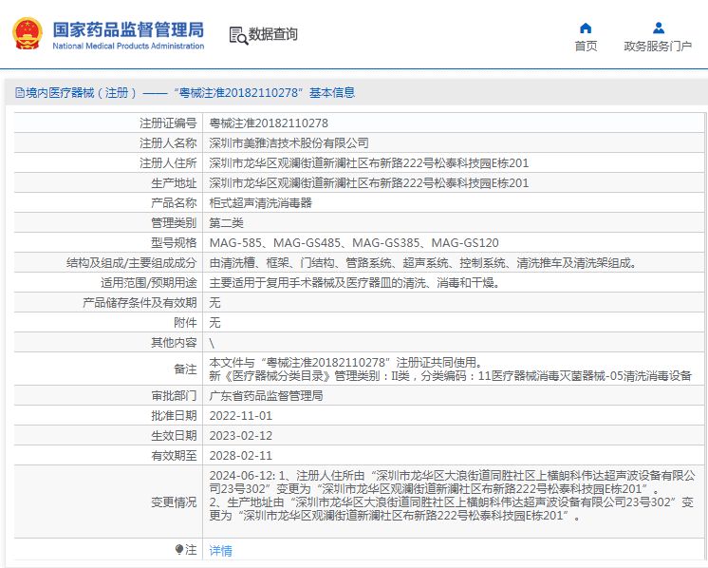The image size is (708, 568).
Task: Click 无 in 产品储存条件及有效期 row
Action: point(214,303)
